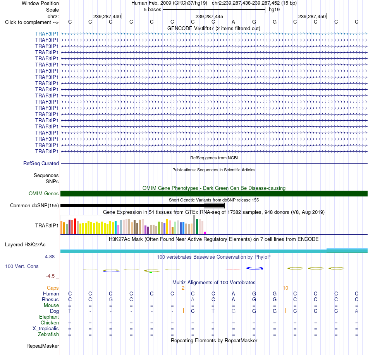Screen dimensions: 368x355
Task: Click the Dog row 'T' in first column
Action: [x=70, y=311]
